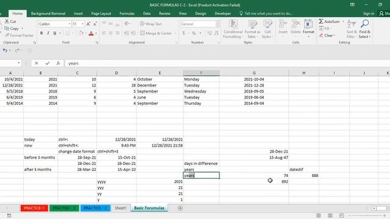Open Sort & Filter menu
Viewport: 390px width, 219px height.
click(352, 29)
